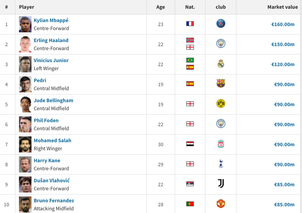Screen dimensions: 302x213
Task: Select the Egypt flag in Salah's row
Action: tap(190, 144)
